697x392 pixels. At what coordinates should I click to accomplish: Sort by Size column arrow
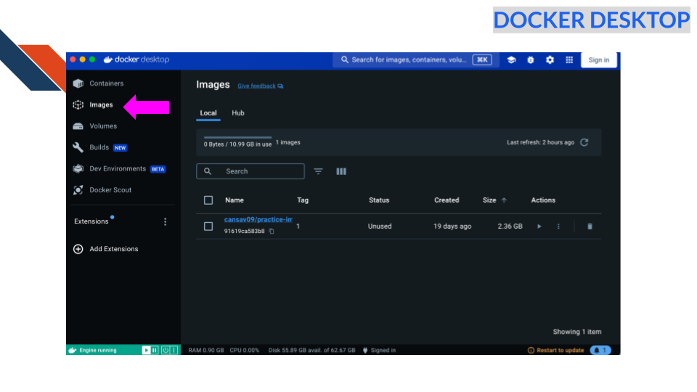click(x=504, y=200)
